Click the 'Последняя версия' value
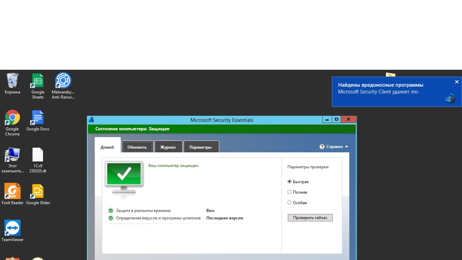This screenshot has height=260, width=462. (x=225, y=218)
